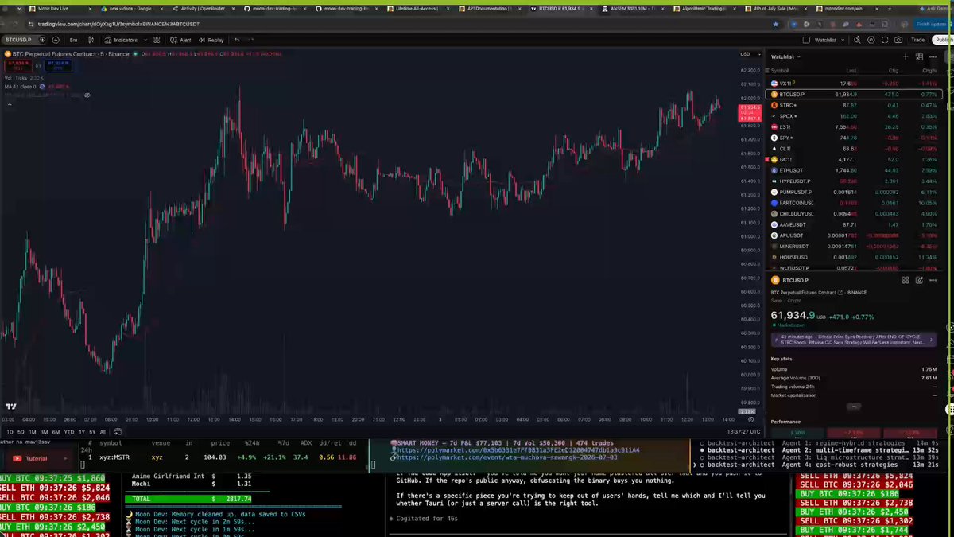Select FARTCOINUSD row in watchlist
The width and height of the screenshot is (954, 537).
click(854, 203)
